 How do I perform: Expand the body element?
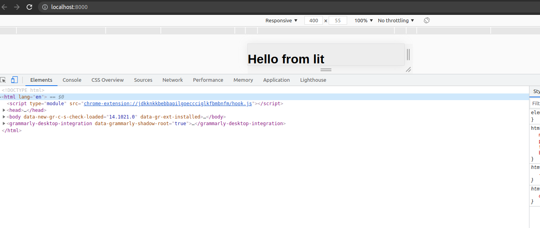point(4,117)
